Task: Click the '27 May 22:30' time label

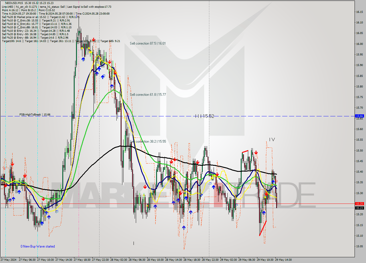Action: coord(100,260)
